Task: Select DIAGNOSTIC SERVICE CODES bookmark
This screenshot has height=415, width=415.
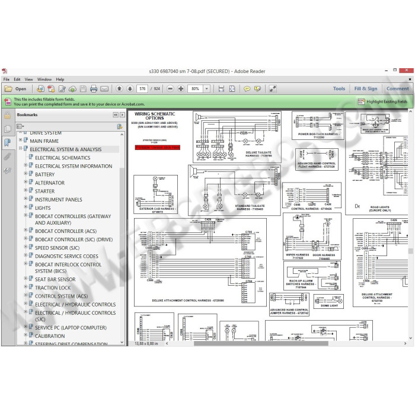Action: coord(66,256)
